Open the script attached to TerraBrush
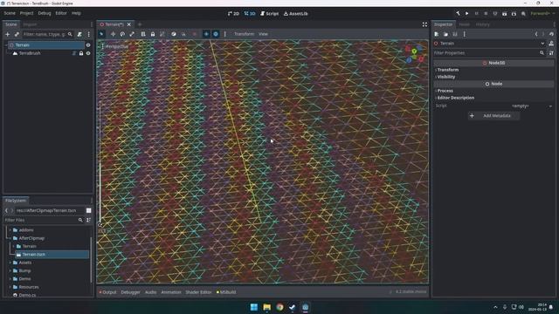Screen dimensions: 559x314 (x=74, y=53)
